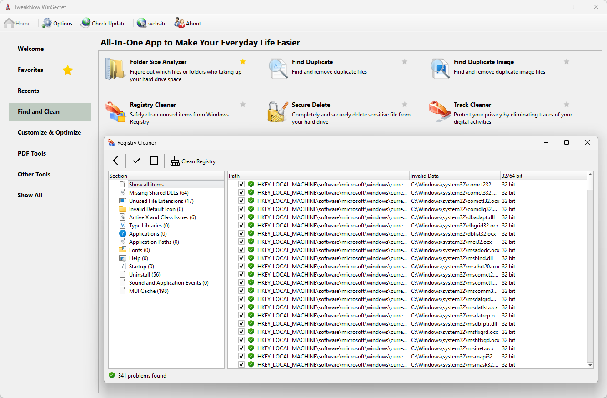607x398 pixels.
Task: Uncheck the msinet.ocx row checkbox
Action: tap(241, 348)
